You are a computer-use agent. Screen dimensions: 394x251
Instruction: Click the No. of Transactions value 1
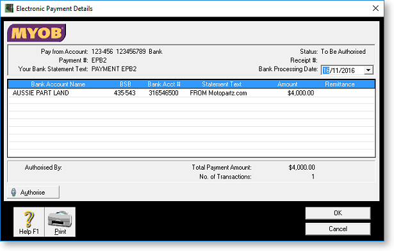click(313, 177)
